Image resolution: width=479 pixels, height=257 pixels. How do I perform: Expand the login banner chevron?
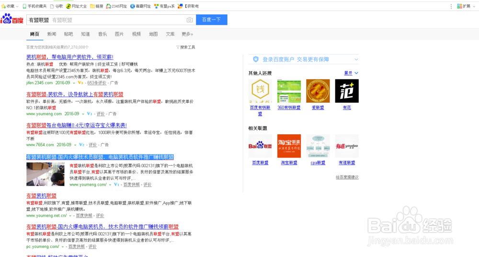click(356, 59)
